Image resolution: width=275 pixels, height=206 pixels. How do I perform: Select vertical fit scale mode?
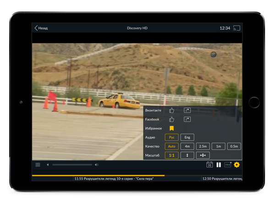[x=187, y=155]
